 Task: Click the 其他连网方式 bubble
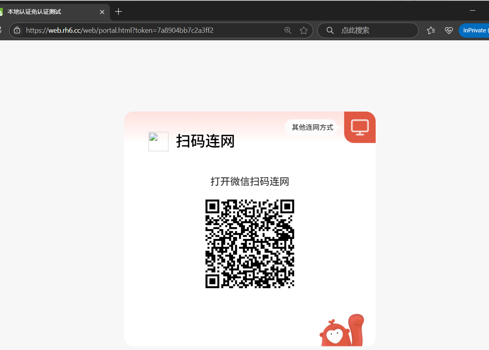pos(312,127)
